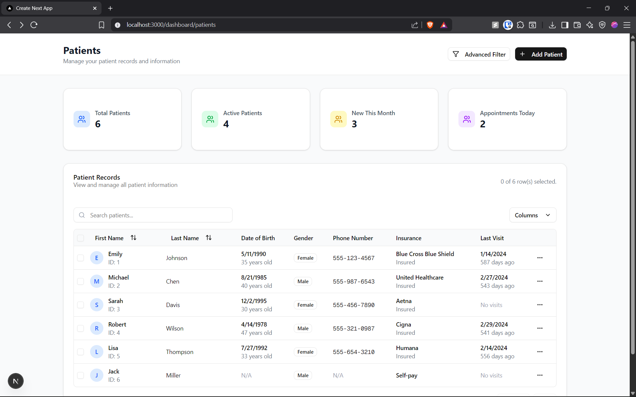Expand the Columns dropdown
The image size is (636, 397).
[532, 215]
